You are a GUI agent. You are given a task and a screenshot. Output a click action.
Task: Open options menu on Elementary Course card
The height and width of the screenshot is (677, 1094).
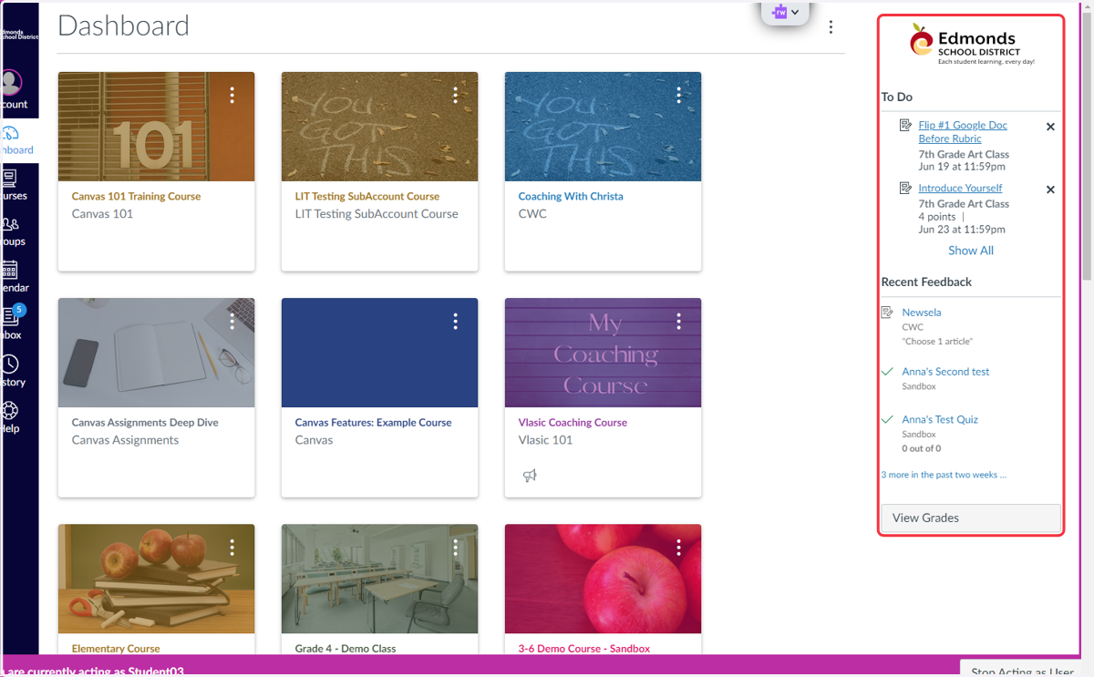(x=232, y=547)
